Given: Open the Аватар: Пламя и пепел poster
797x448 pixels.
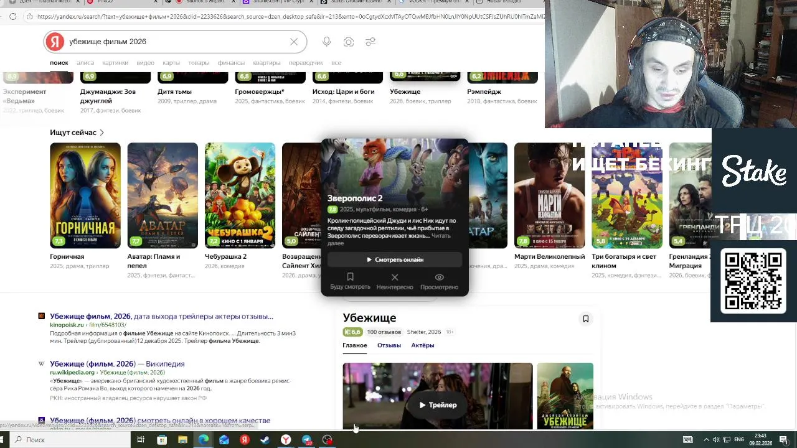Looking at the screenshot, I should click(x=163, y=195).
